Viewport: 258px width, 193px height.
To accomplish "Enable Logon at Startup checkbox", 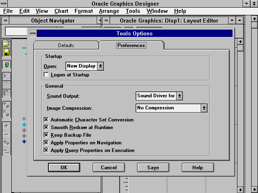I will (46, 75).
